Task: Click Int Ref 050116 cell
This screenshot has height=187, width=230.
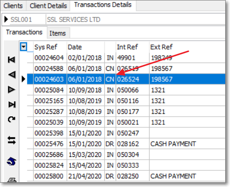Action: click(x=132, y=101)
